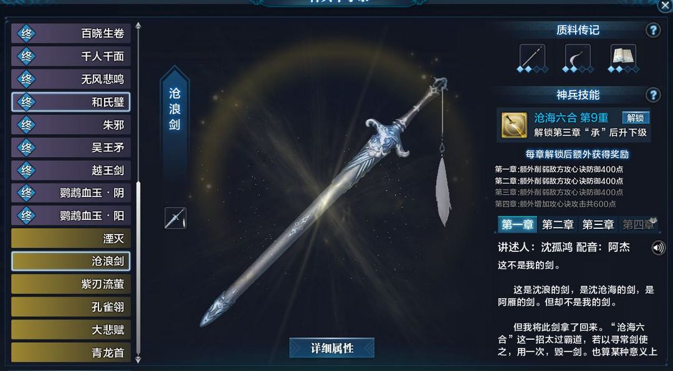Switch to 第三章 chapter tab
673x371 pixels.
598,224
